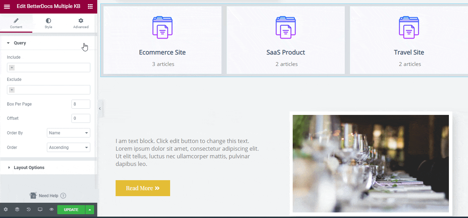Collapse the Query section
The width and height of the screenshot is (468, 218).
pos(19,43)
